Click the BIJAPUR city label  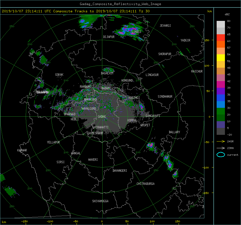coord(109,37)
